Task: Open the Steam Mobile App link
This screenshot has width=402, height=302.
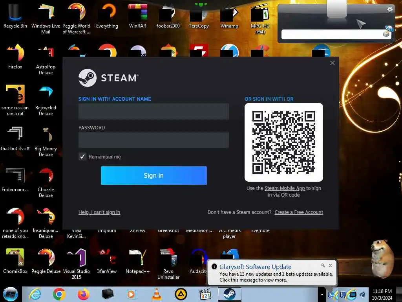Action: pyautogui.click(x=285, y=188)
